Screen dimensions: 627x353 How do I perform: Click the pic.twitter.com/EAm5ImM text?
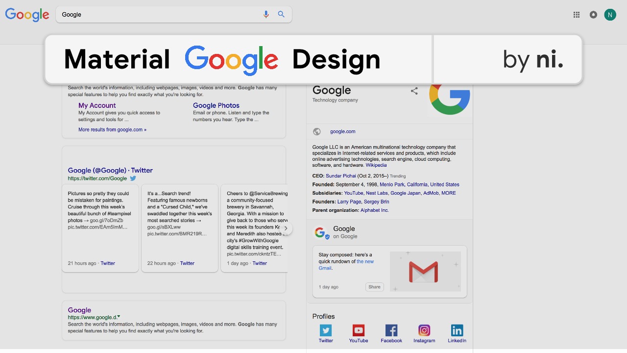coord(97,227)
